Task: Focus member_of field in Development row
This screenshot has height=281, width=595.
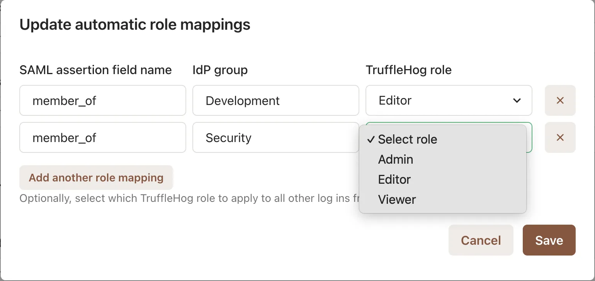Action: point(103,100)
